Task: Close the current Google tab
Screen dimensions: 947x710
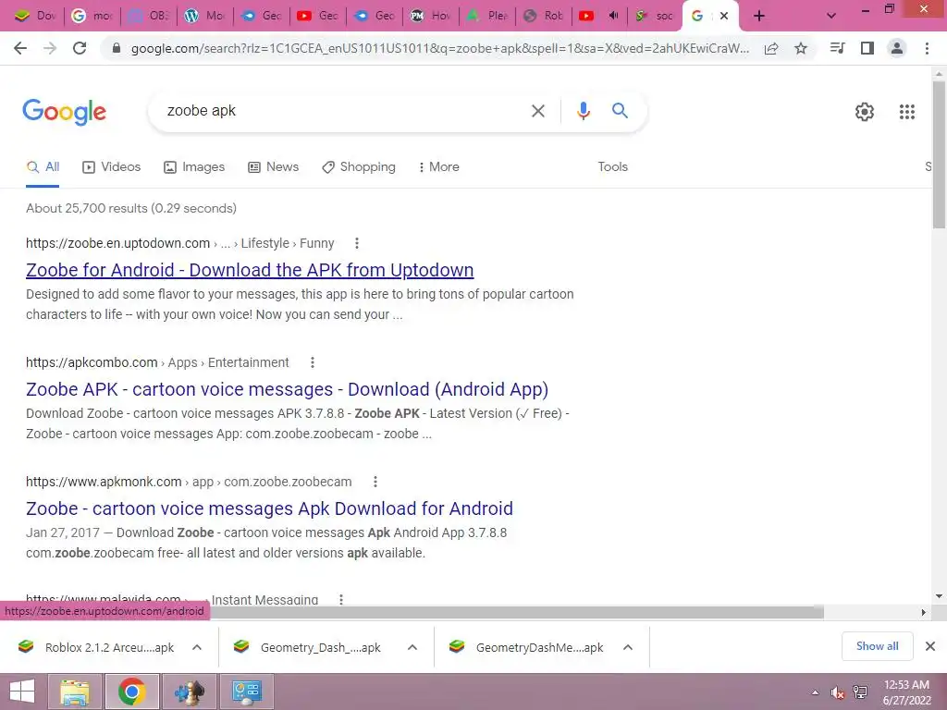Action: 724,17
